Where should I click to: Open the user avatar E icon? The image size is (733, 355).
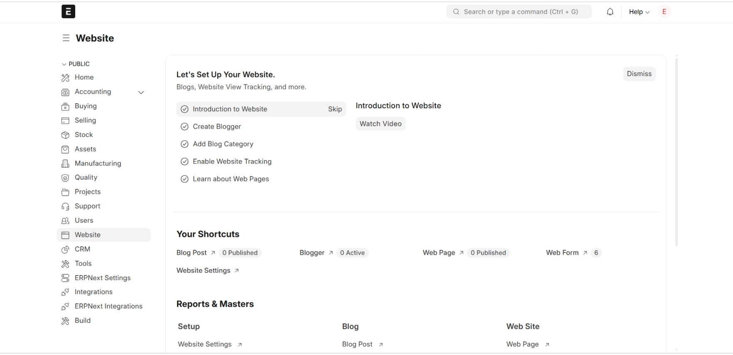coord(664,12)
